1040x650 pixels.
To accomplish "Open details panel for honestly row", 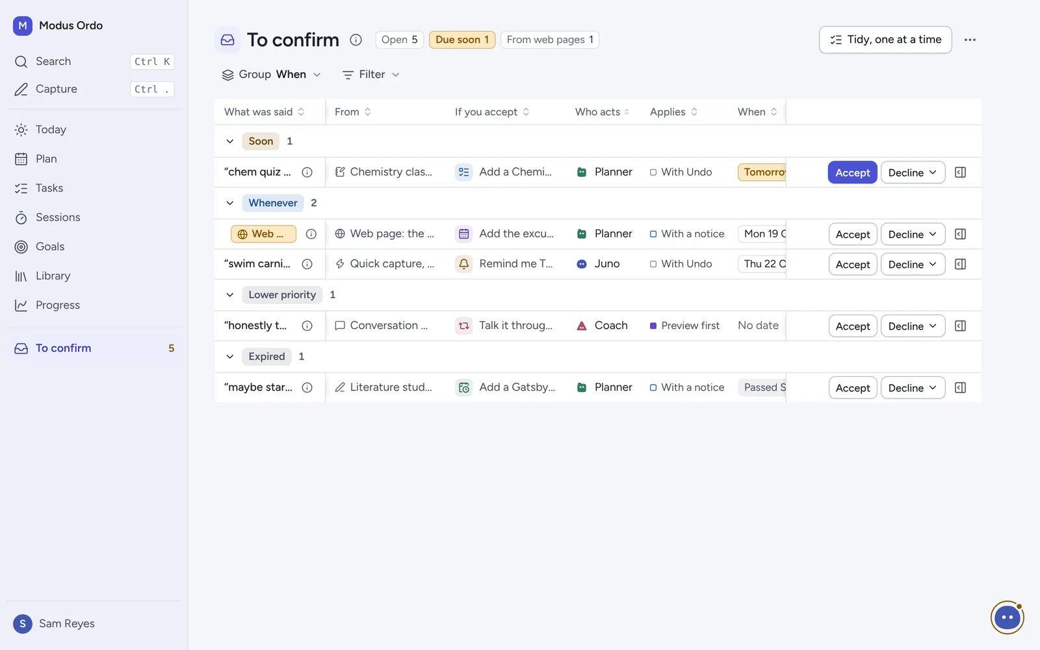I will 960,326.
